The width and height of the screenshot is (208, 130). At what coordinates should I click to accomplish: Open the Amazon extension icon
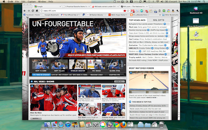click(173, 11)
